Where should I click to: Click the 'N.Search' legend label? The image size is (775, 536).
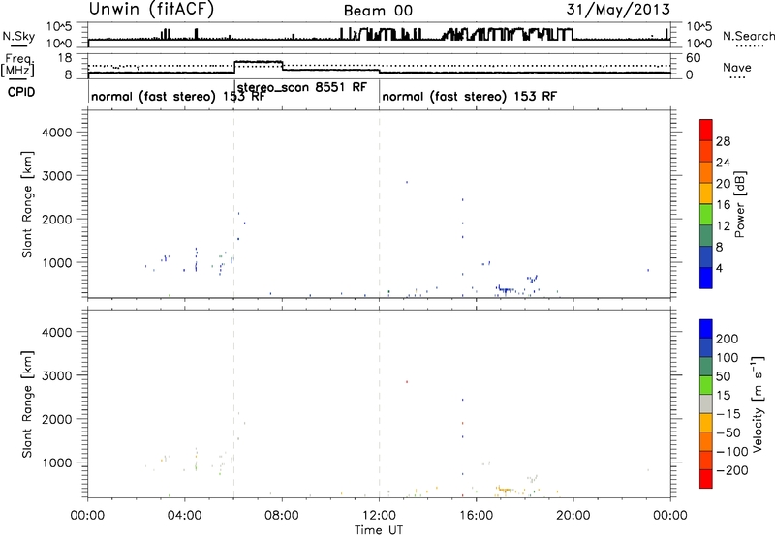click(748, 36)
